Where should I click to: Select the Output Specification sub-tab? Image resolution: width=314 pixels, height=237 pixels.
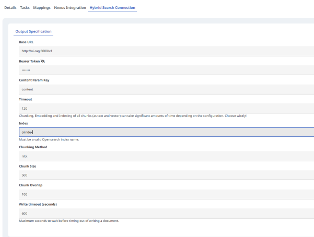[x=33, y=31]
